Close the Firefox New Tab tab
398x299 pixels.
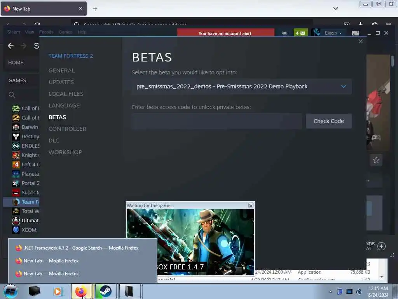point(80,9)
